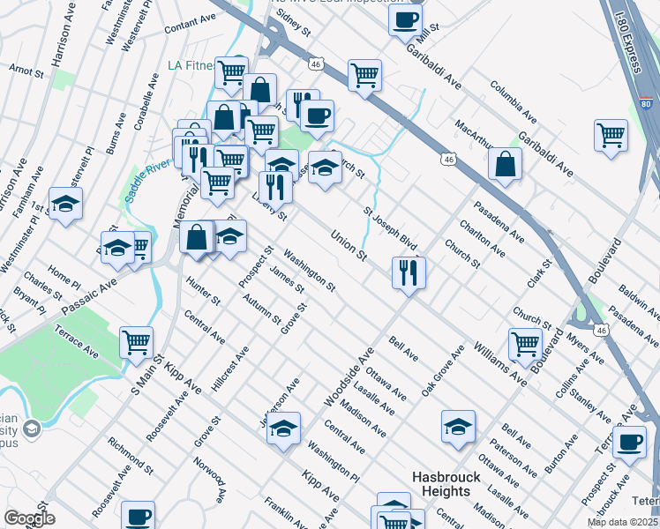This screenshot has width=660, height=529.
Task: Click the Arnot St label
Action: pyautogui.click(x=26, y=71)
